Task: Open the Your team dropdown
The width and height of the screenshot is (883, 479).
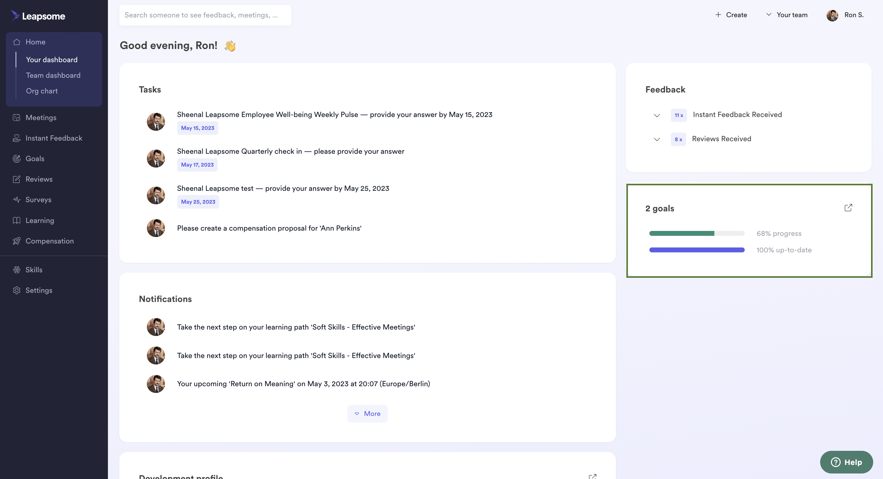Action: (x=787, y=15)
